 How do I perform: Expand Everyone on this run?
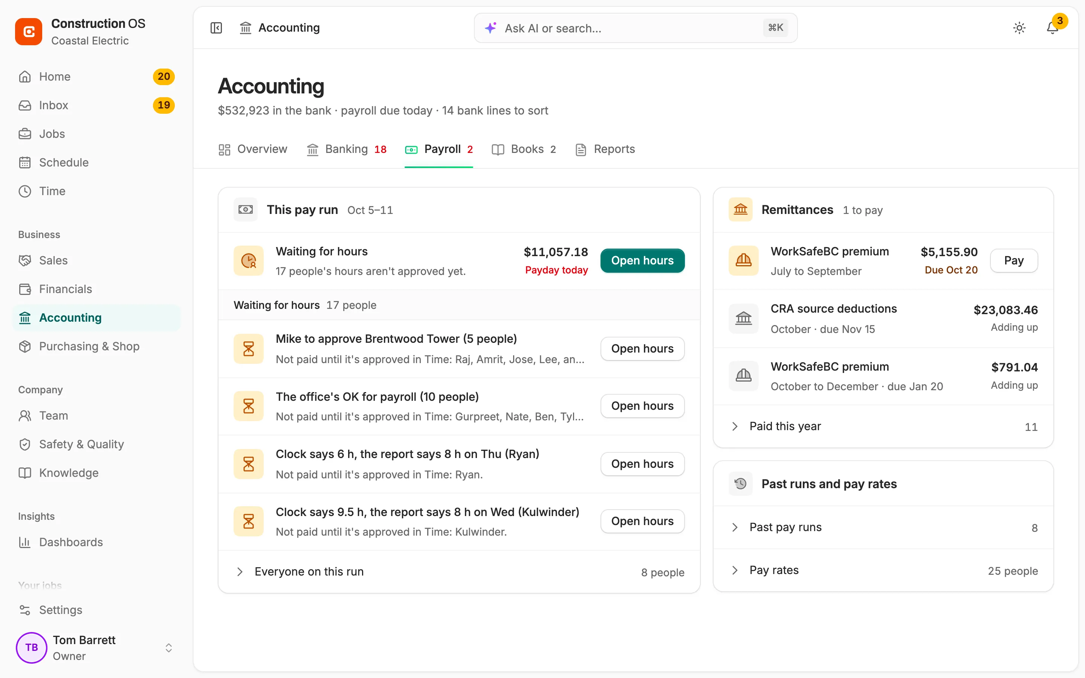point(459,572)
